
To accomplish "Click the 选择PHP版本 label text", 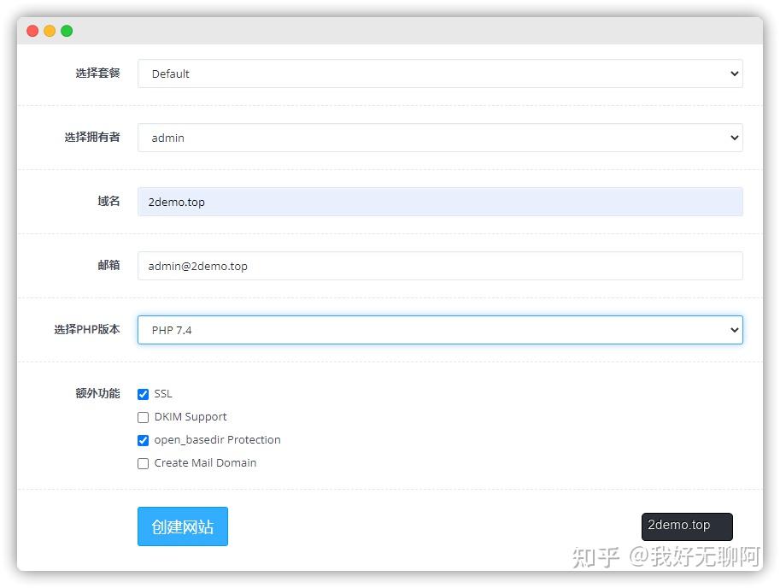I will click(x=87, y=329).
